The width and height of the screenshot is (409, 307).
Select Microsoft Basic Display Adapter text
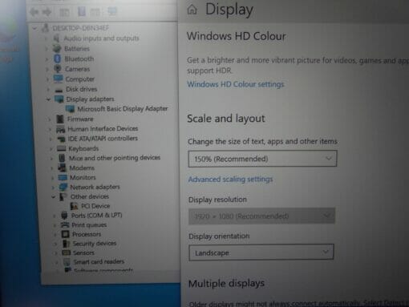(x=123, y=109)
